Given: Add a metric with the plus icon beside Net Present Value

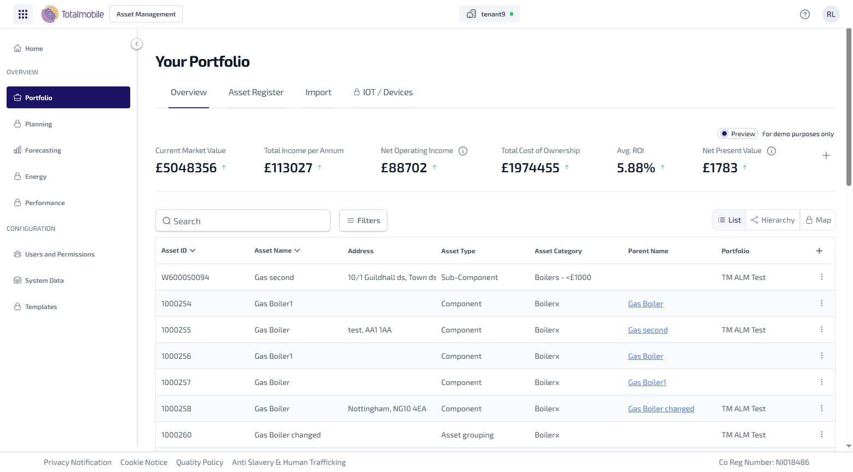Looking at the screenshot, I should pos(826,156).
